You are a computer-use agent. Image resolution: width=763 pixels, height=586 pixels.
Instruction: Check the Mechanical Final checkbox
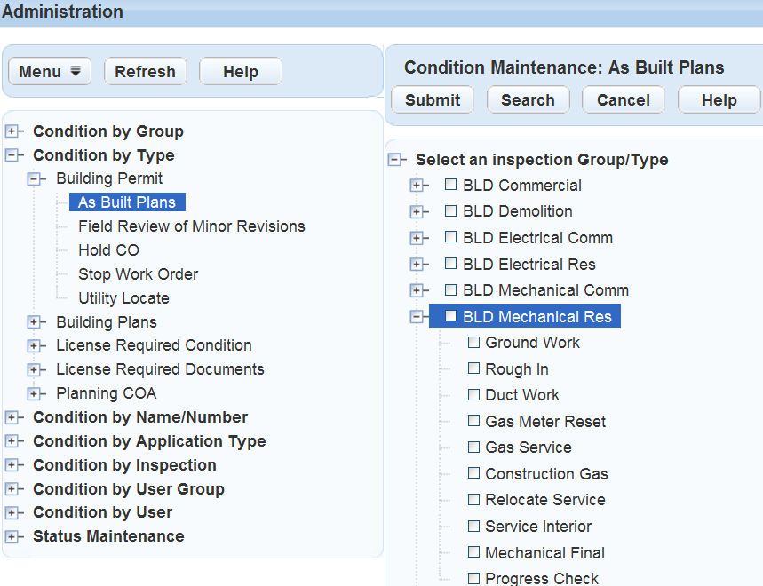(473, 552)
